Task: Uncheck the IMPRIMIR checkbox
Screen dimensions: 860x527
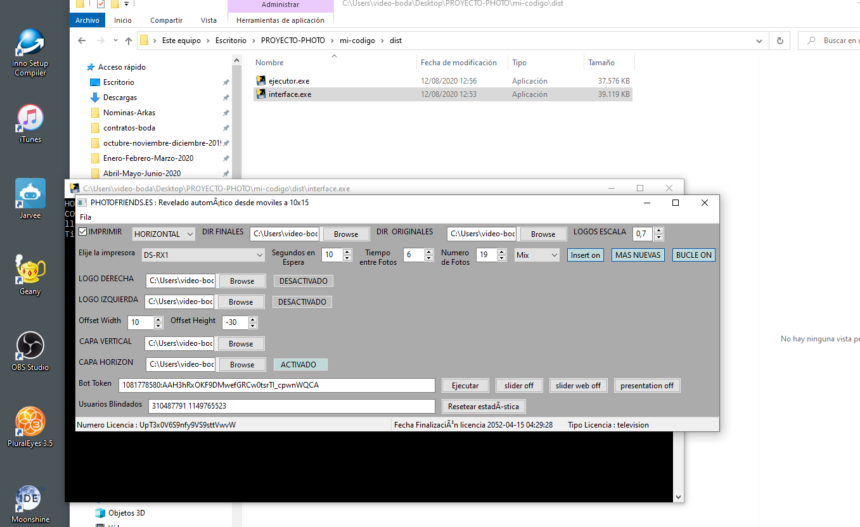Action: pos(83,232)
